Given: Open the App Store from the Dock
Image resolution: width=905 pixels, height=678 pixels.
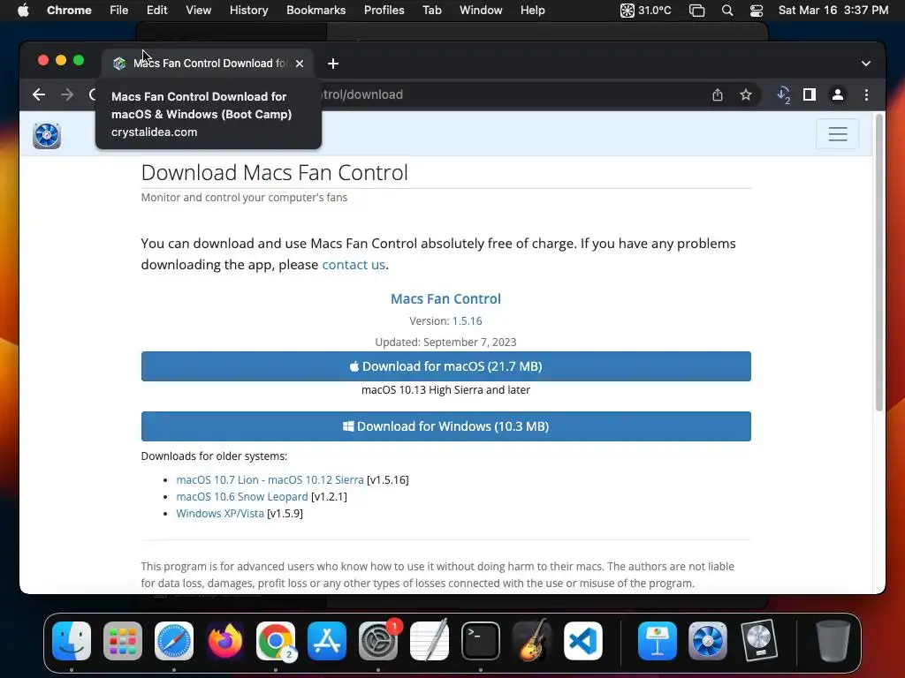Looking at the screenshot, I should (x=327, y=641).
